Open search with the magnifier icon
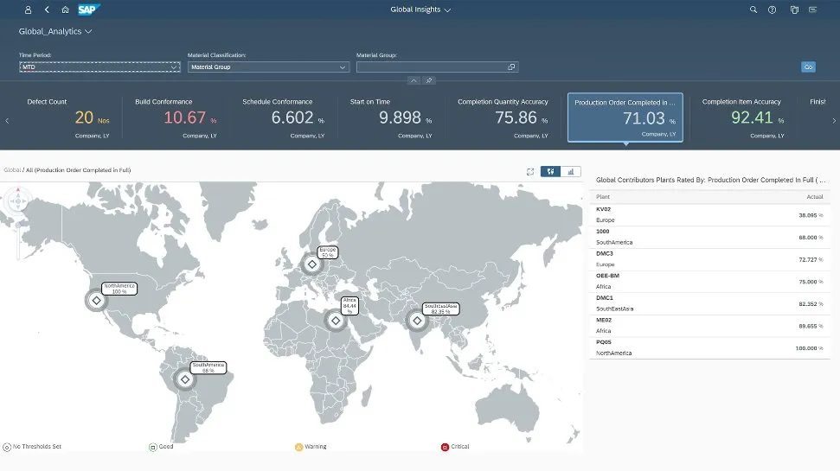The width and height of the screenshot is (840, 471). pyautogui.click(x=753, y=10)
